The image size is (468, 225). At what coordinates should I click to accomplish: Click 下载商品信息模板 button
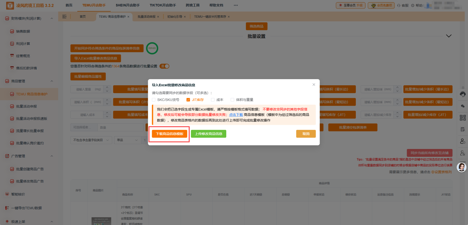point(169,134)
